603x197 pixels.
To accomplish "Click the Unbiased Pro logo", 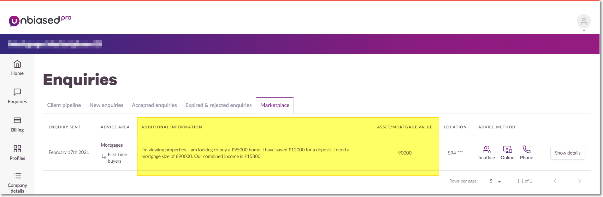I will click(40, 20).
